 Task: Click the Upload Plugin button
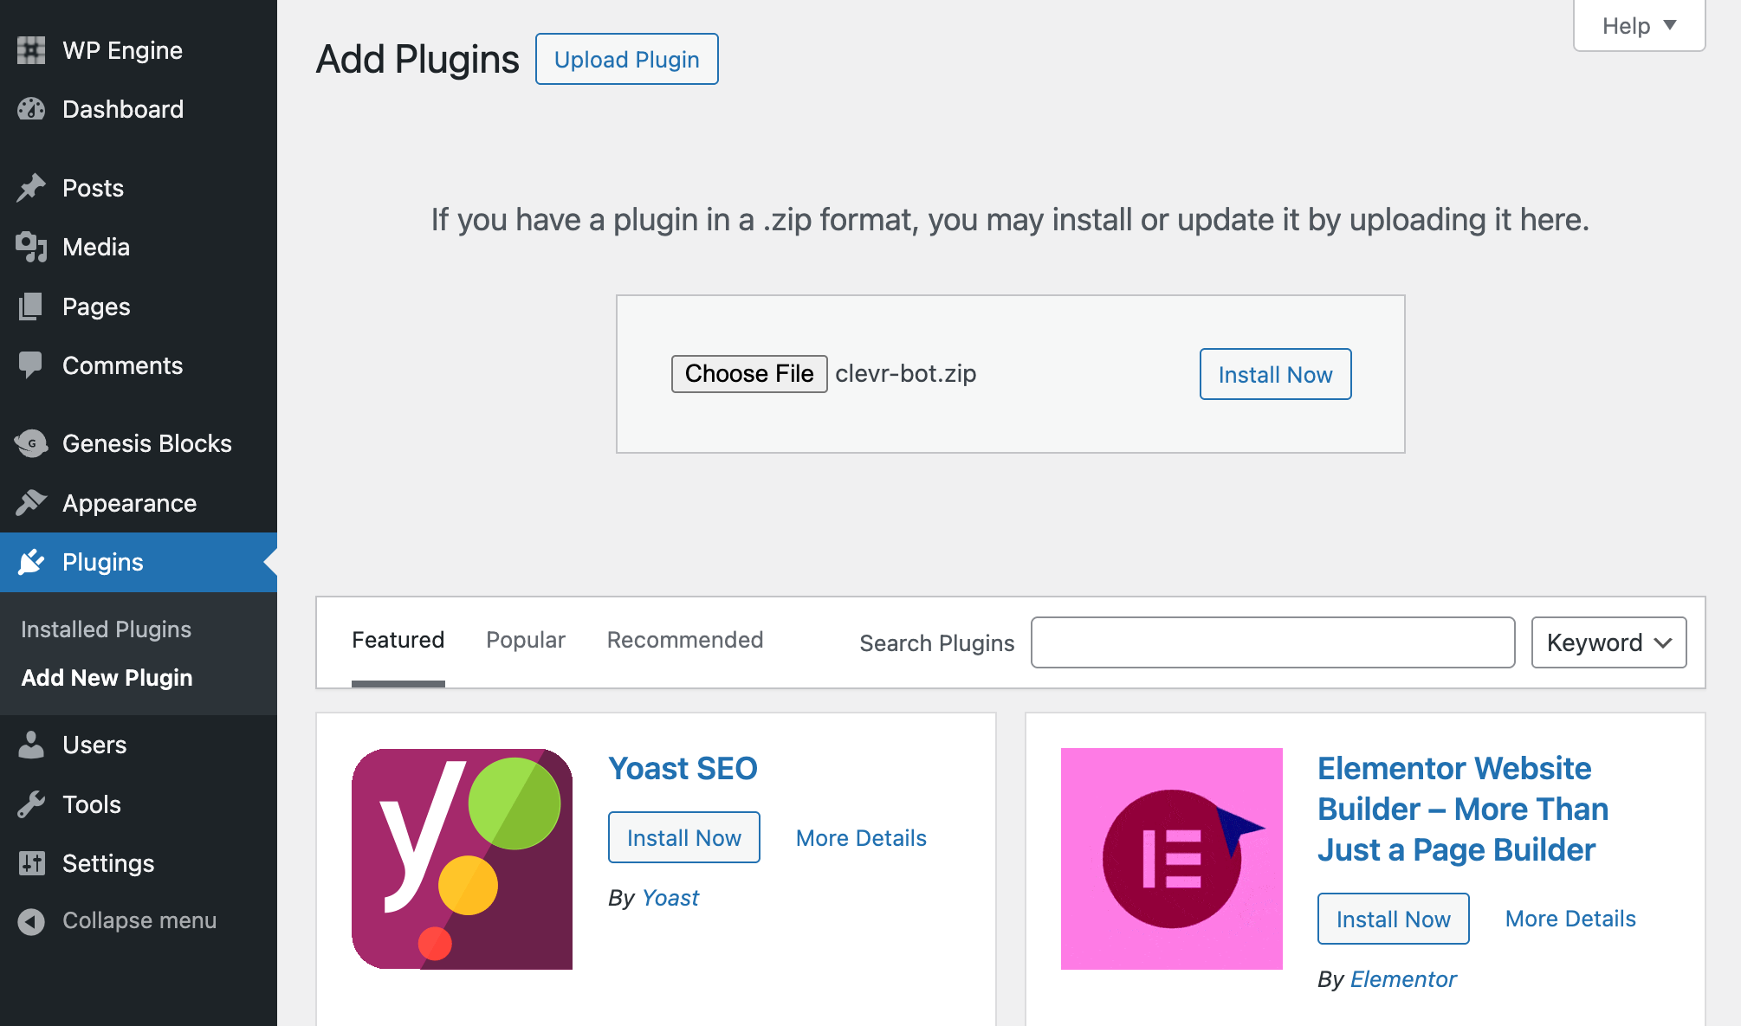[x=626, y=59]
